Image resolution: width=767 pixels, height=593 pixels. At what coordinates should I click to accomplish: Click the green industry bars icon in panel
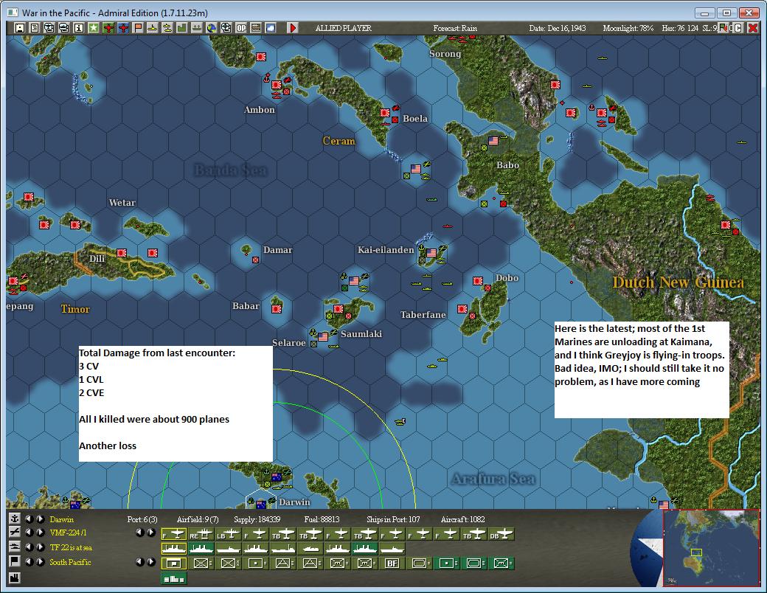coord(174,579)
